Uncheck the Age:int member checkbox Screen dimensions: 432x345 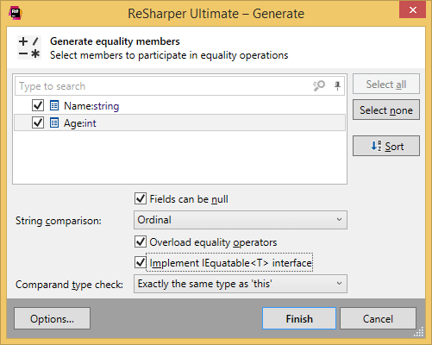pyautogui.click(x=38, y=122)
